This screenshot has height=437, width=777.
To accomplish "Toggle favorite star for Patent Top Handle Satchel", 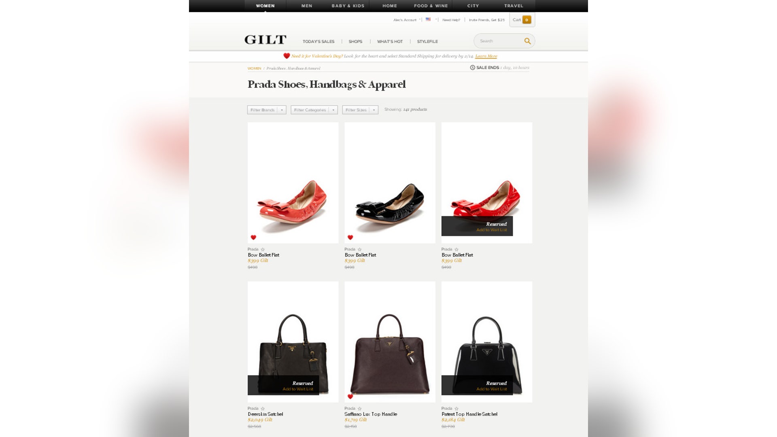I will click(x=456, y=409).
